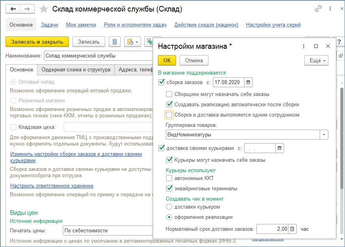Viewport: 345px width, 247px height.
Task: Add this warehouse to favorites with the star
Action: [44, 9]
